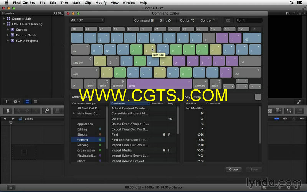Select the No Modifier row
The height and width of the screenshot is (192, 307).
click(x=221, y=108)
